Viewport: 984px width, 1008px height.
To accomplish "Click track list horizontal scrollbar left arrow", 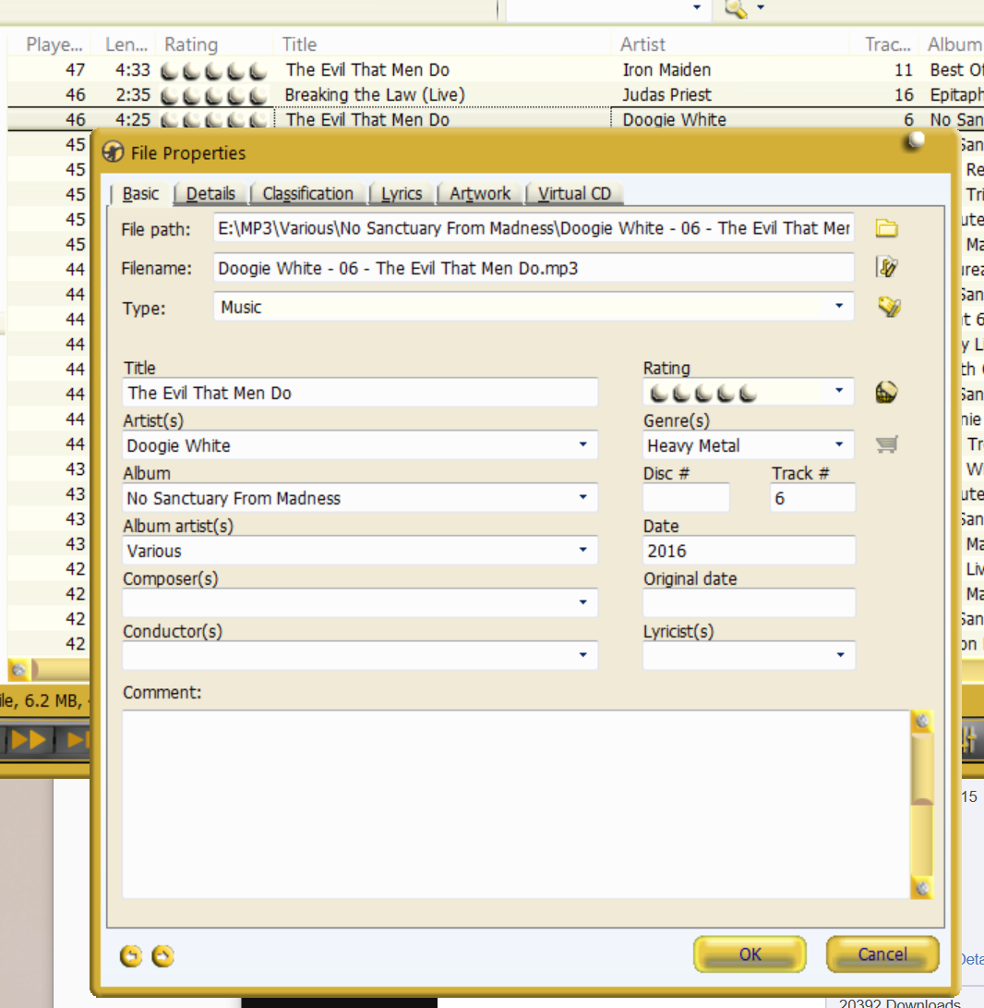I will (x=18, y=671).
